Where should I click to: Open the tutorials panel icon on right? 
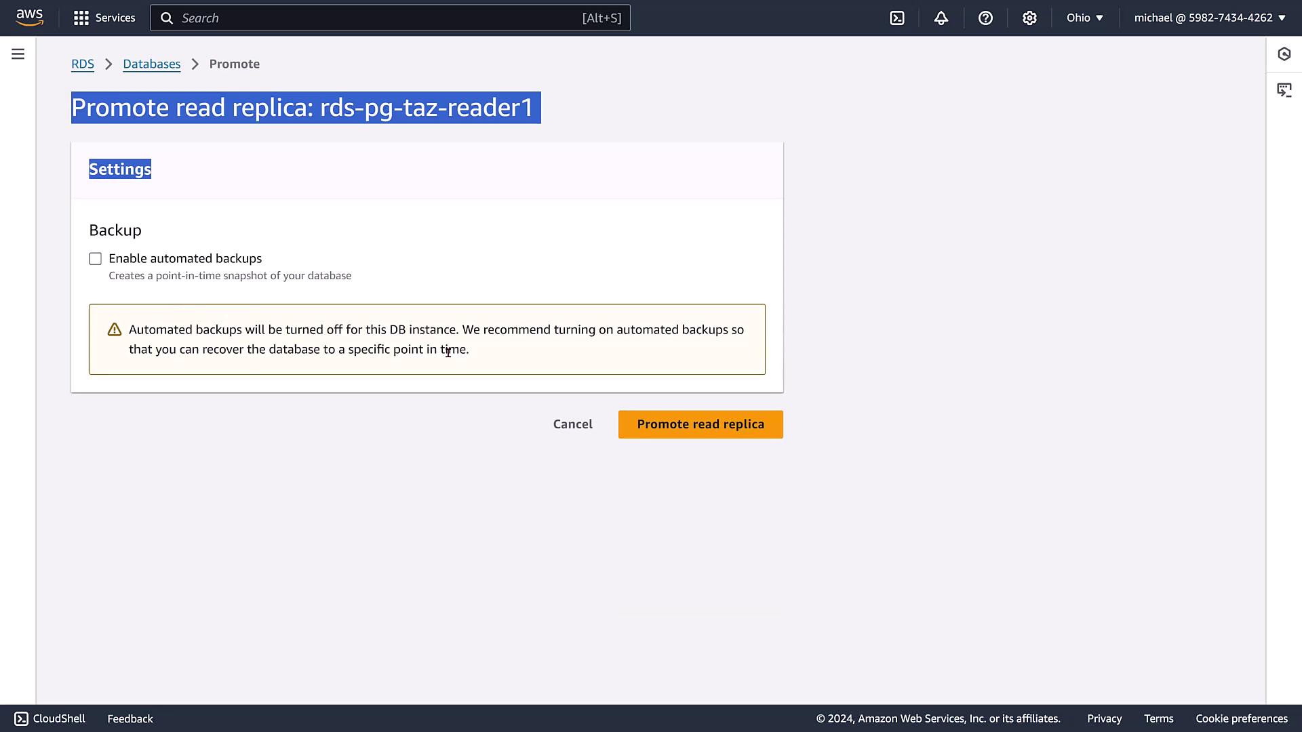pos(1284,90)
